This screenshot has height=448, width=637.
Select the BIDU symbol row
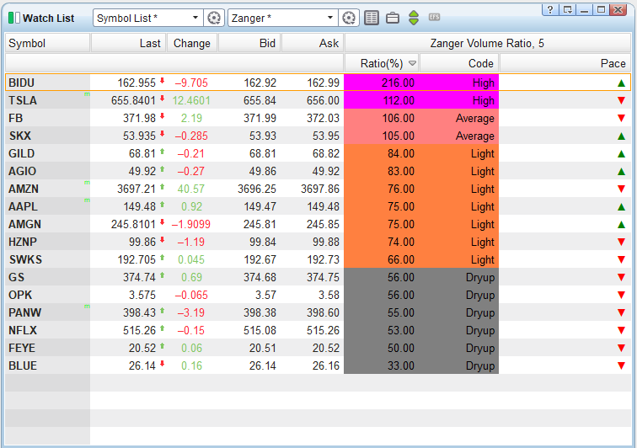coord(318,83)
